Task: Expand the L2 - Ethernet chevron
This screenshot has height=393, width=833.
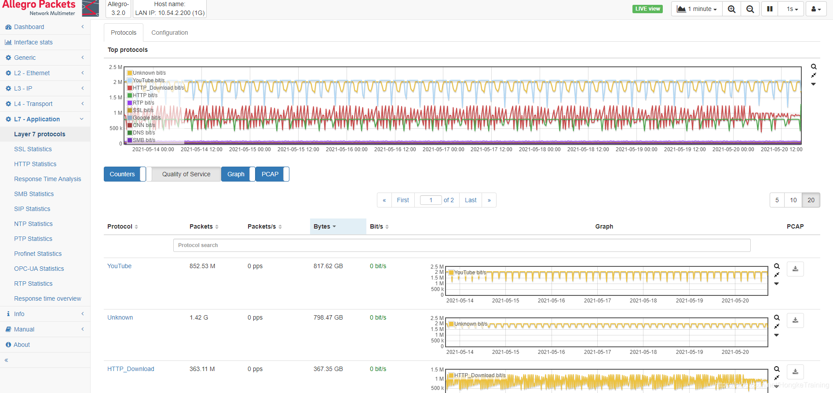Action: [82, 73]
